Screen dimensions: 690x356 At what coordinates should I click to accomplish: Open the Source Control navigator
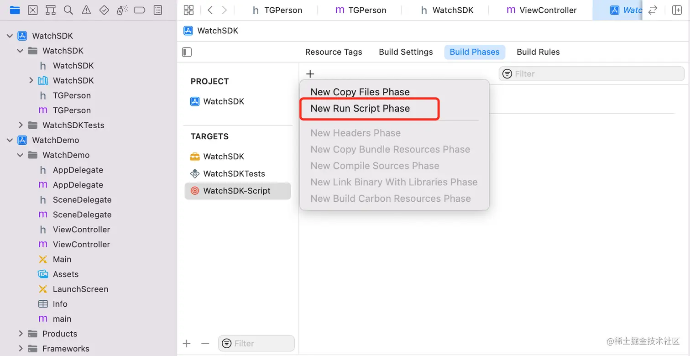[x=32, y=10]
